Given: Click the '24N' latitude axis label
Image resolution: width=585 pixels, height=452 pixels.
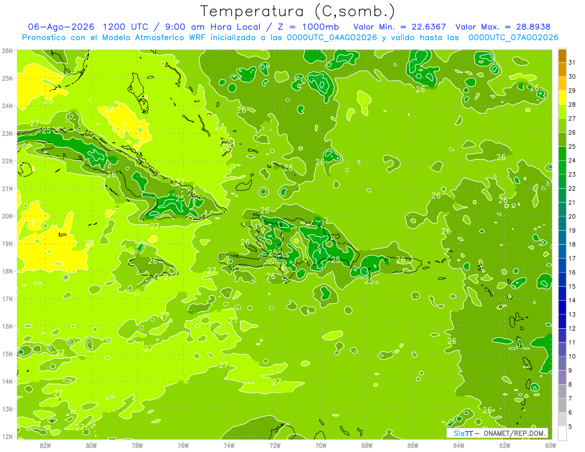Looking at the screenshot, I should click(7, 106).
